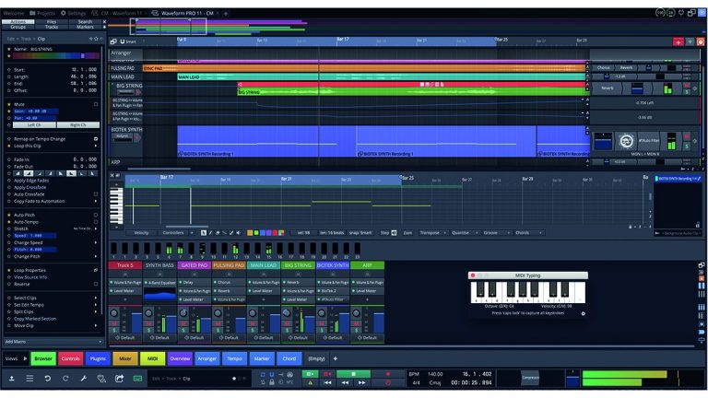Switch to the Welcome tab
This screenshot has width=708, height=398.
[x=14, y=13]
